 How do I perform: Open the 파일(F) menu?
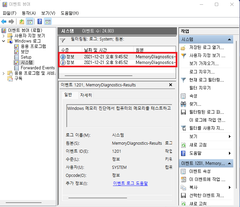tap(9, 13)
